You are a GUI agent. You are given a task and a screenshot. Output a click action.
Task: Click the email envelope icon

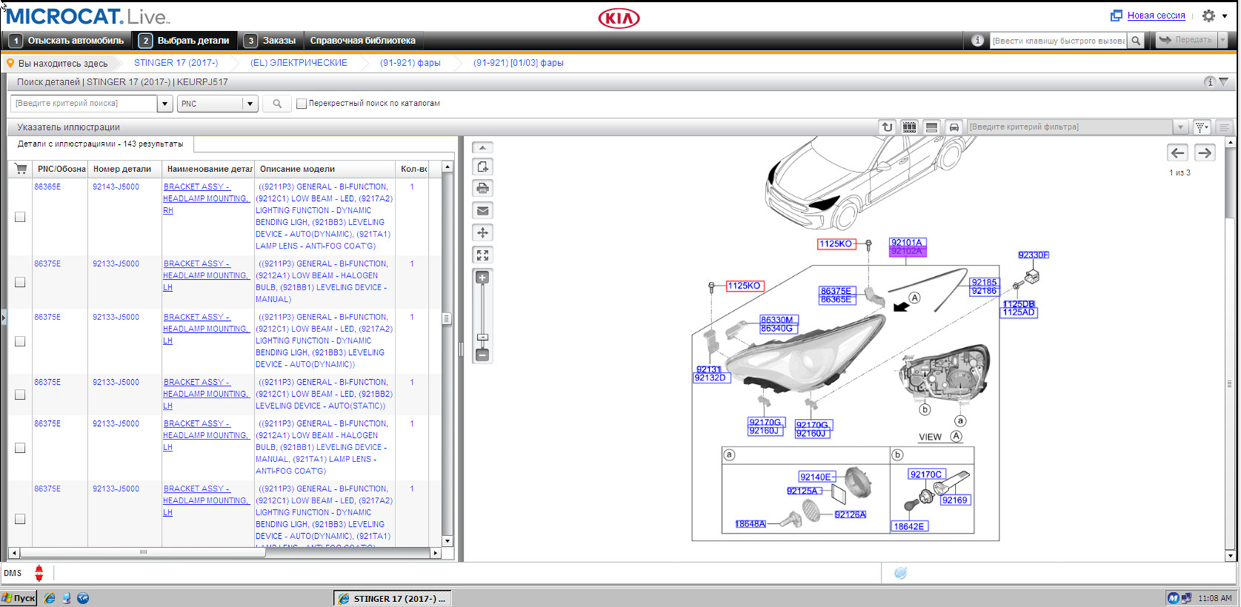[x=483, y=211]
